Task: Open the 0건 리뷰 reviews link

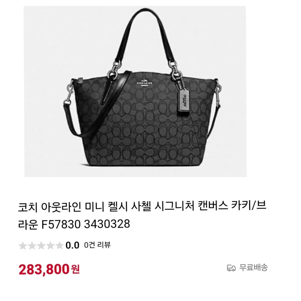Action: coord(97,245)
